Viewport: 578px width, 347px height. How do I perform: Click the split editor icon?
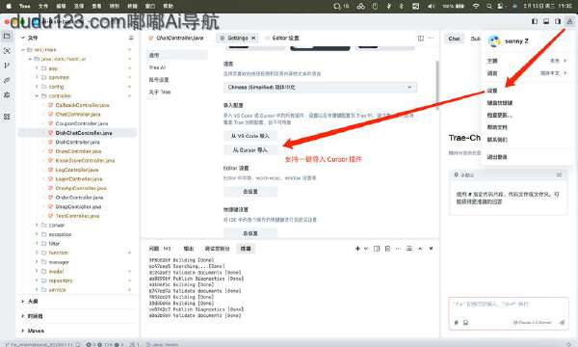pyautogui.click(x=421, y=38)
